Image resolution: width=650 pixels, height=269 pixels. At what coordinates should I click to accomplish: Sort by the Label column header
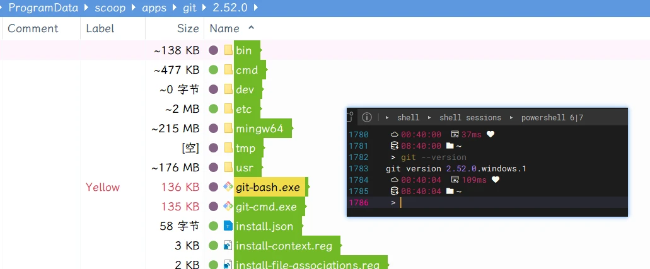(100, 28)
